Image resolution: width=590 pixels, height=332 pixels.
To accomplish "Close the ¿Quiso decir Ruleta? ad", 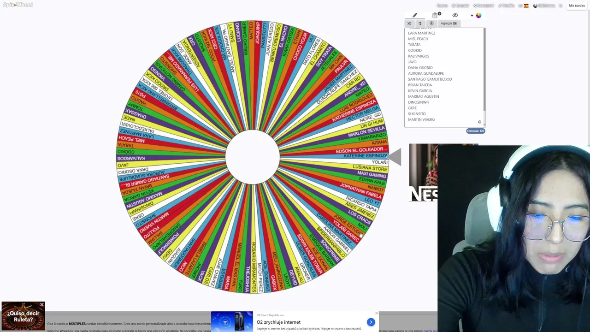I will pos(42,305).
